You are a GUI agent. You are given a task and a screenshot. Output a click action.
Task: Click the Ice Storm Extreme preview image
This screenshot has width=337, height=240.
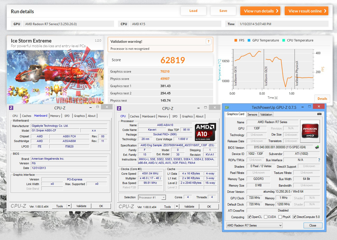tap(55, 77)
